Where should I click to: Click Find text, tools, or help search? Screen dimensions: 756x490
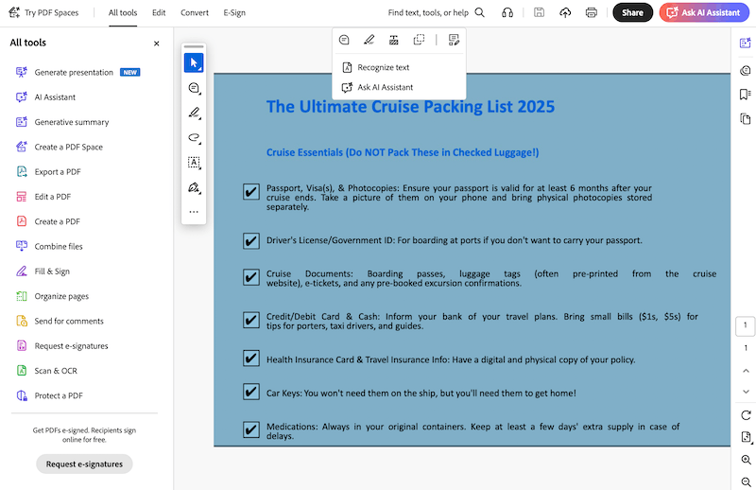(x=436, y=12)
